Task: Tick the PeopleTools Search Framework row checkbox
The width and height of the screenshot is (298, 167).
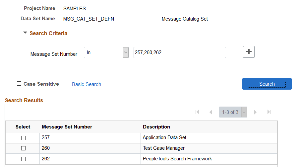Action: pos(24,159)
